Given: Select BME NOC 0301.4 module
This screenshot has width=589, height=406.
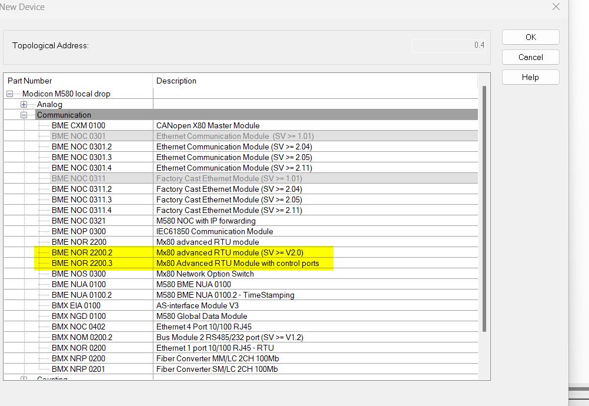Looking at the screenshot, I should (x=82, y=168).
